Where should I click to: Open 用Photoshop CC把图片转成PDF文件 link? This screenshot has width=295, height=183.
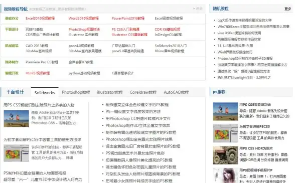tap(138, 119)
